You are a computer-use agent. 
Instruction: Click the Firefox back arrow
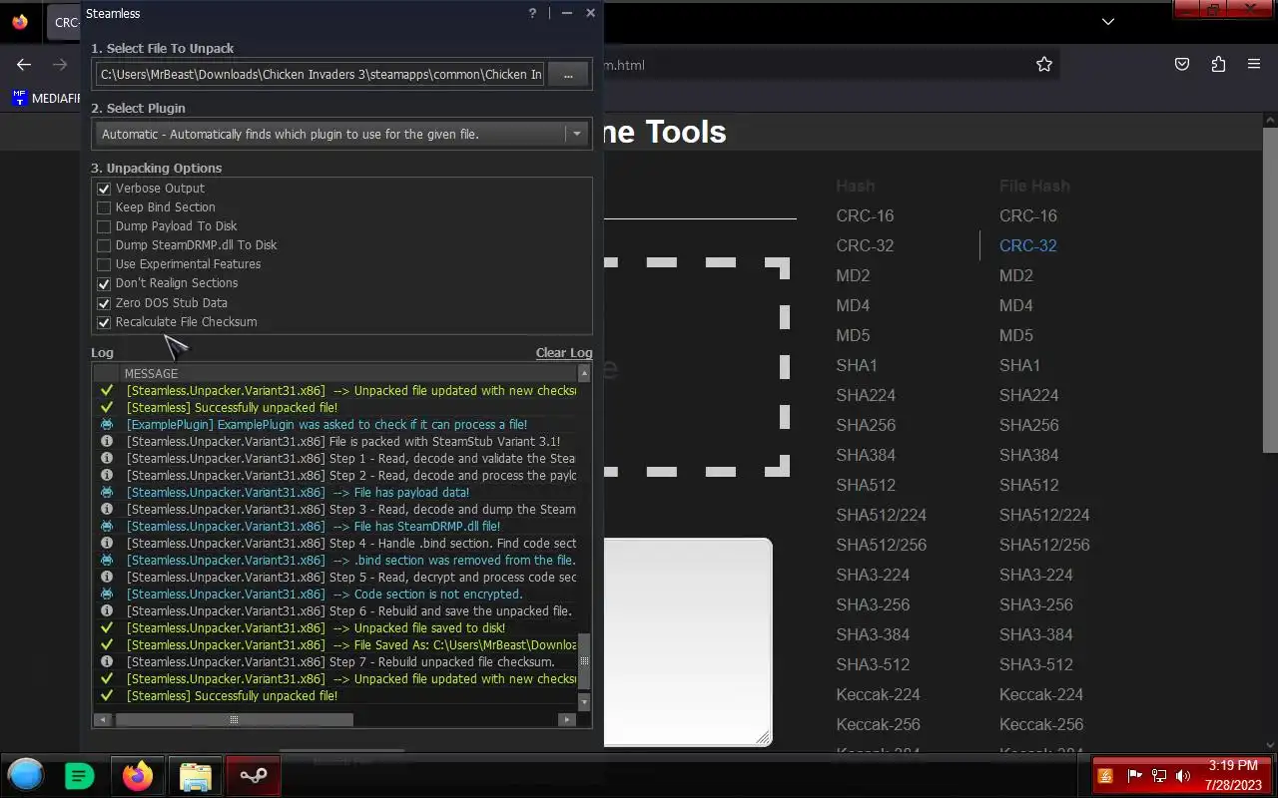[24, 65]
